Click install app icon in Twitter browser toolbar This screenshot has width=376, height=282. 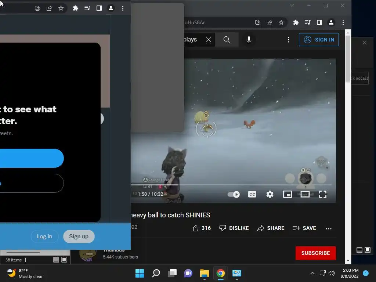tap(37, 8)
